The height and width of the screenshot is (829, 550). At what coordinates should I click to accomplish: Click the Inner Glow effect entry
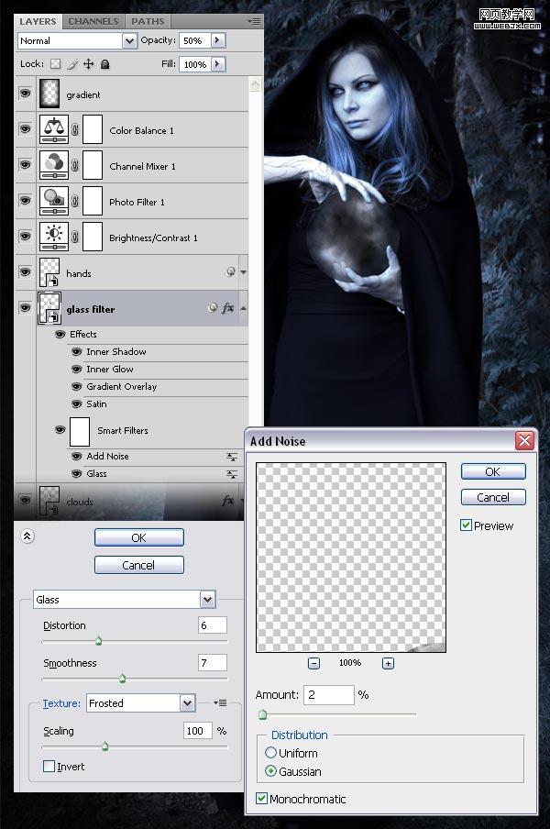tap(110, 369)
